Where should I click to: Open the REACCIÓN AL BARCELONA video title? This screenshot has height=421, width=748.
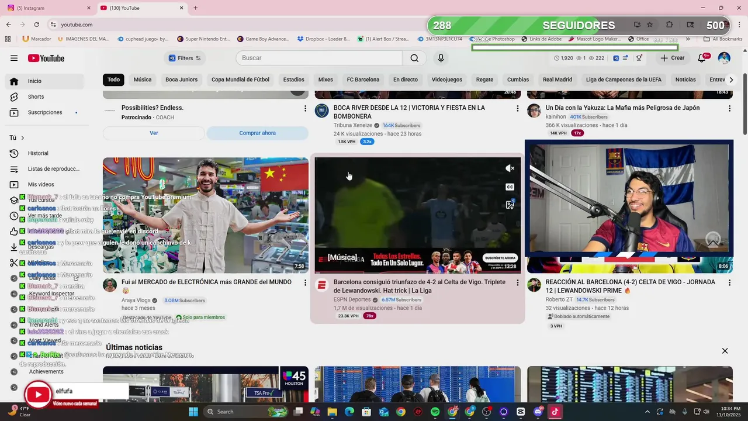[631, 286]
